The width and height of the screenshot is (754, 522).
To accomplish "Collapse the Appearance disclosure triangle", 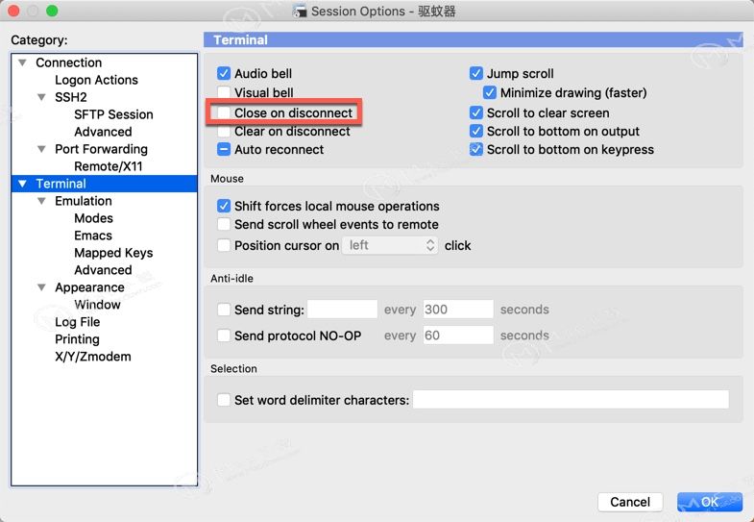I will pyautogui.click(x=42, y=287).
